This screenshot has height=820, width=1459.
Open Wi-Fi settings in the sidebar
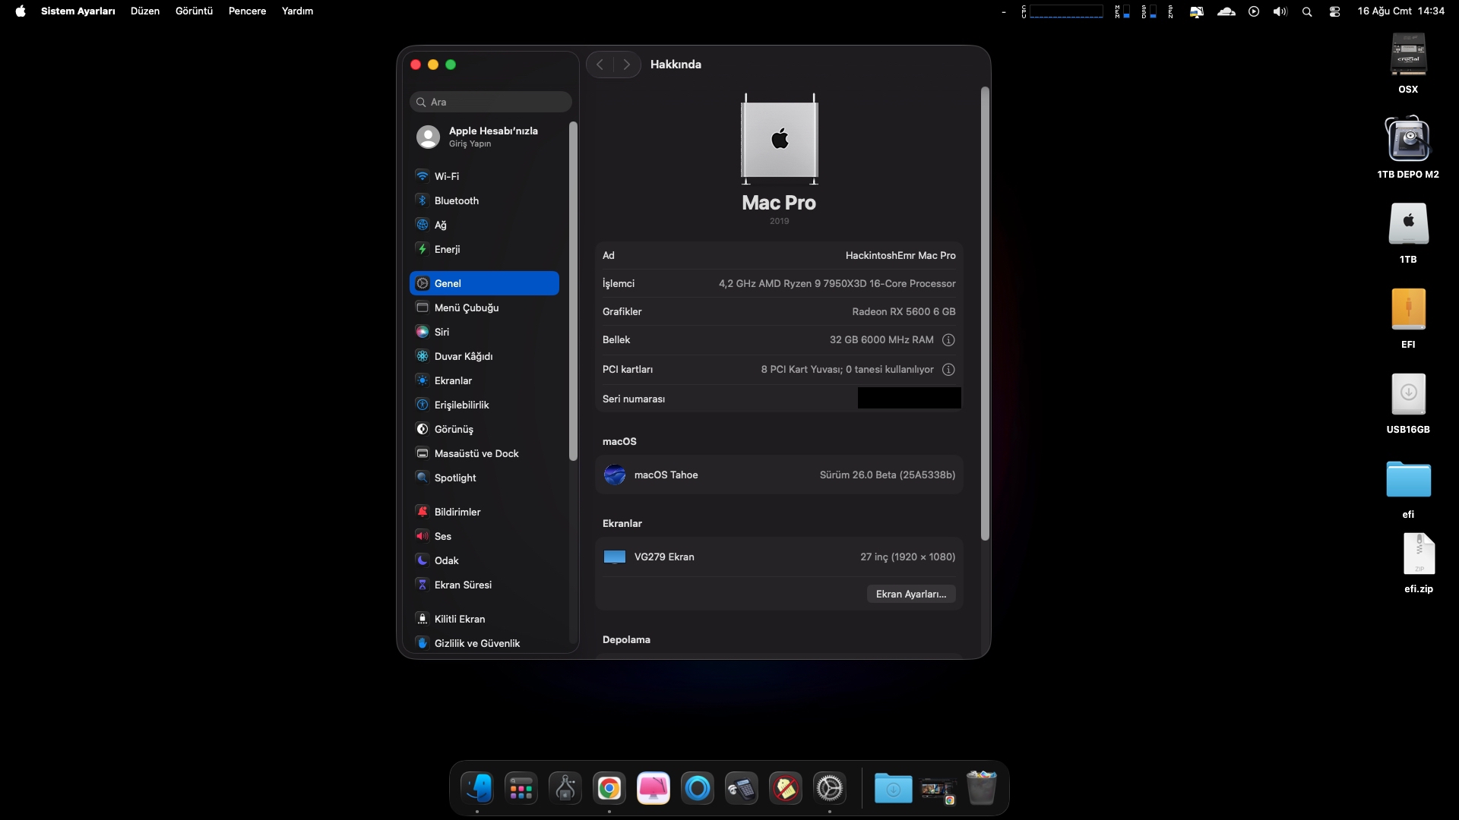click(446, 176)
